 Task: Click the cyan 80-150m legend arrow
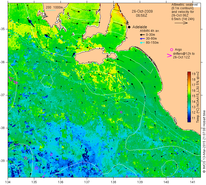[142, 43]
